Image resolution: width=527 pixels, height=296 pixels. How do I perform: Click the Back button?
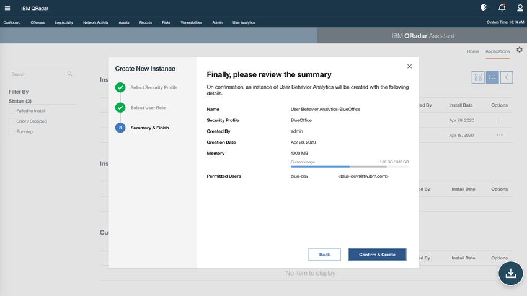pyautogui.click(x=324, y=255)
